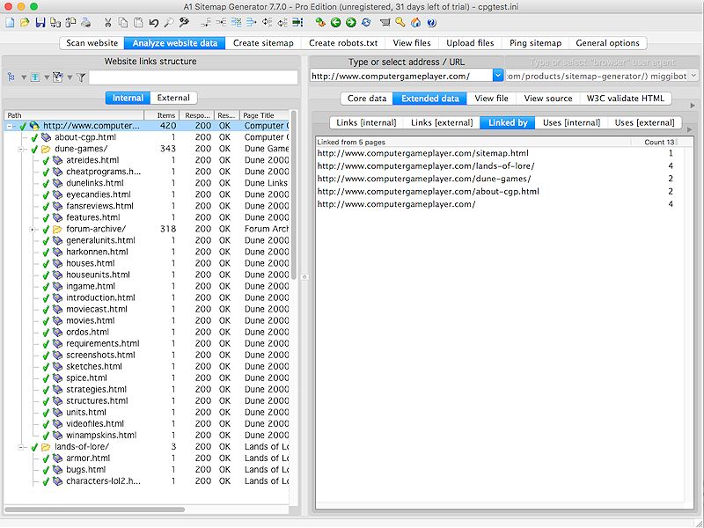Open Help with the blue question mark icon

[x=431, y=23]
